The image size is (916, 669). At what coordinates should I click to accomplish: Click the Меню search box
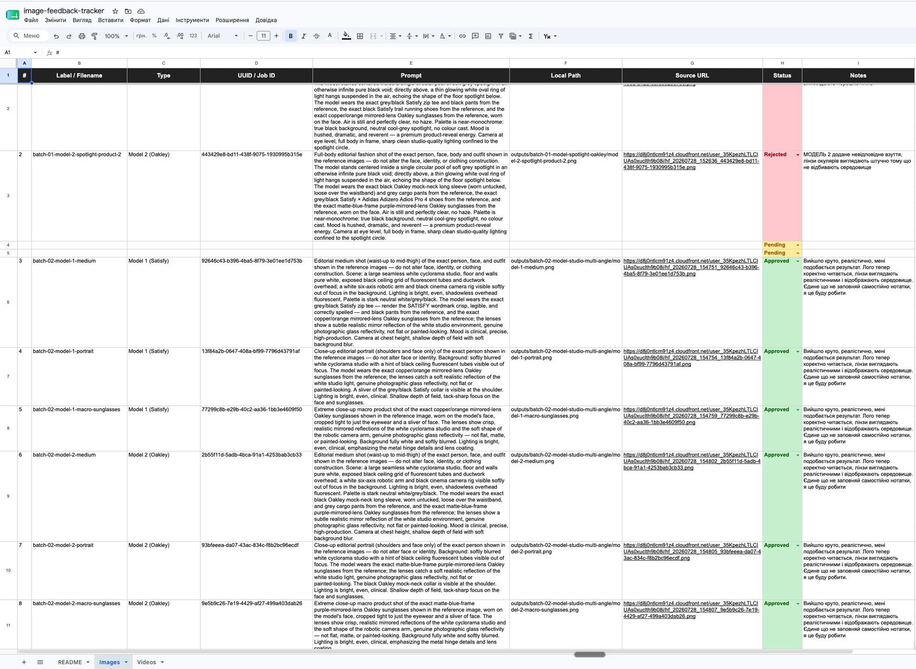[x=28, y=36]
